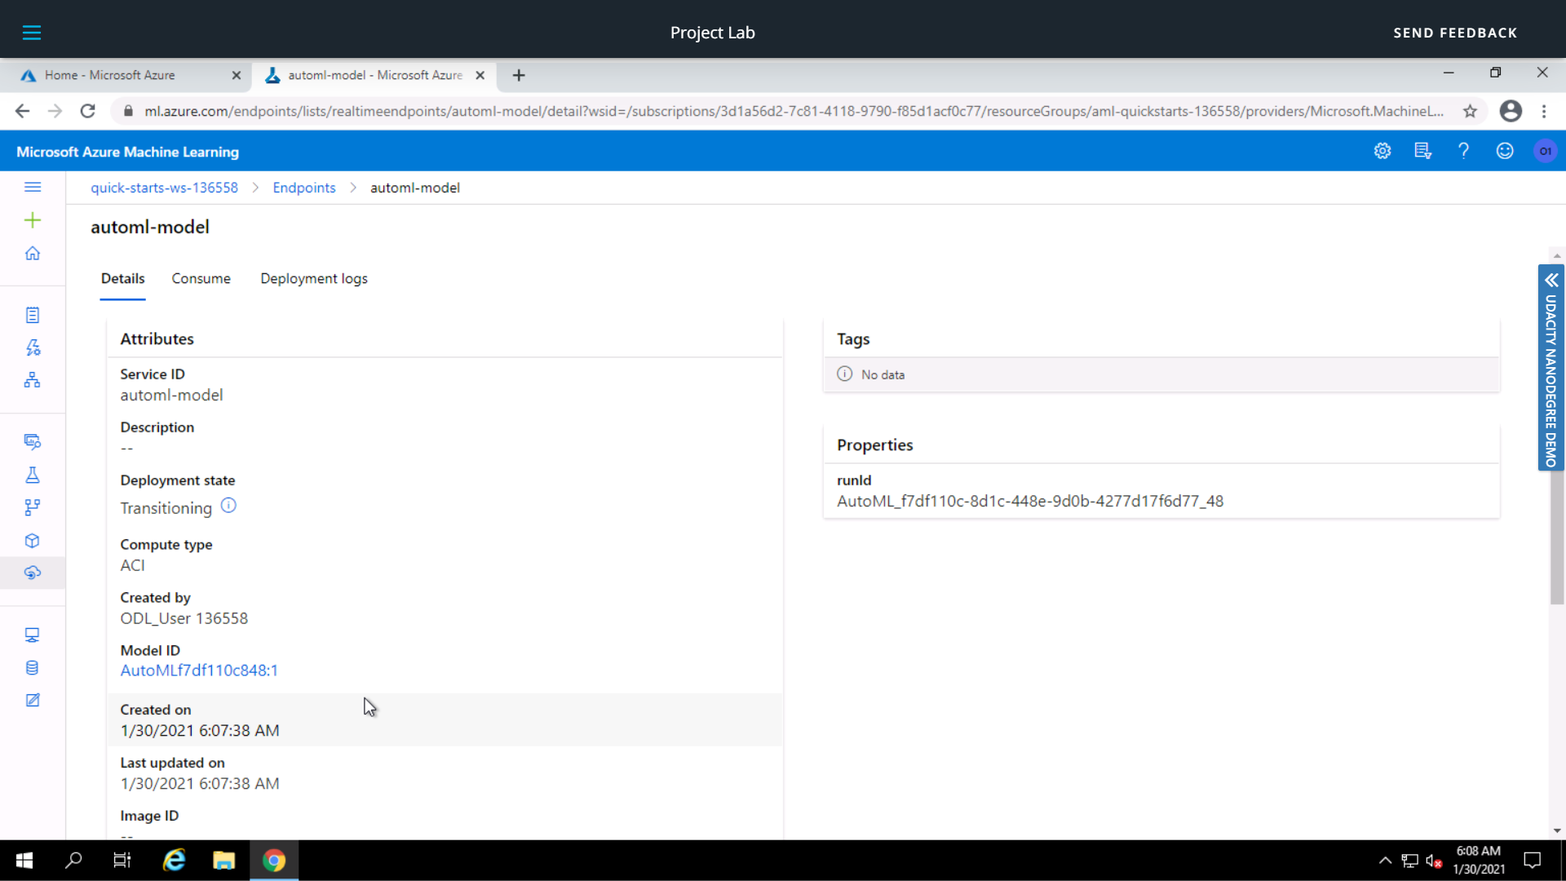Toggle the left navigation with the hamburger icon
Screen dimensions: 1566x881
(x=33, y=187)
